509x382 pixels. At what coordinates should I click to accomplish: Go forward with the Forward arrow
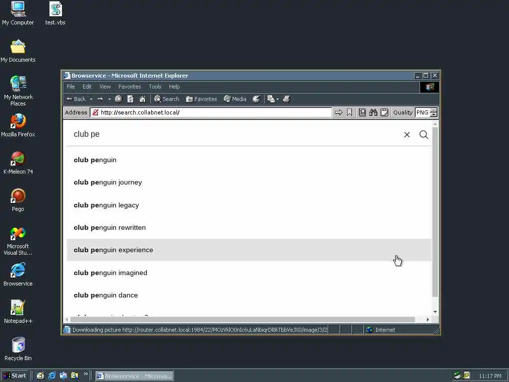[100, 99]
